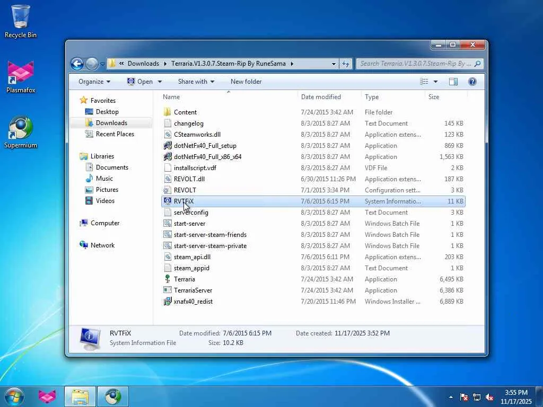Screen dimensions: 543x407
Task: Open the dropdown arrow next to Open
Action: click(x=160, y=82)
